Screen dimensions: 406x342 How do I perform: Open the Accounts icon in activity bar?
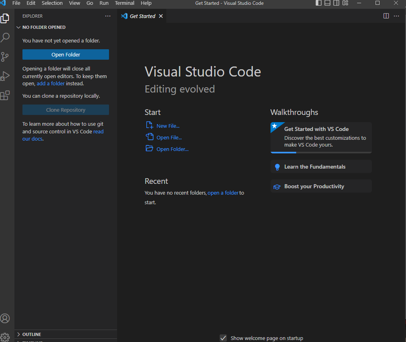pos(5,318)
